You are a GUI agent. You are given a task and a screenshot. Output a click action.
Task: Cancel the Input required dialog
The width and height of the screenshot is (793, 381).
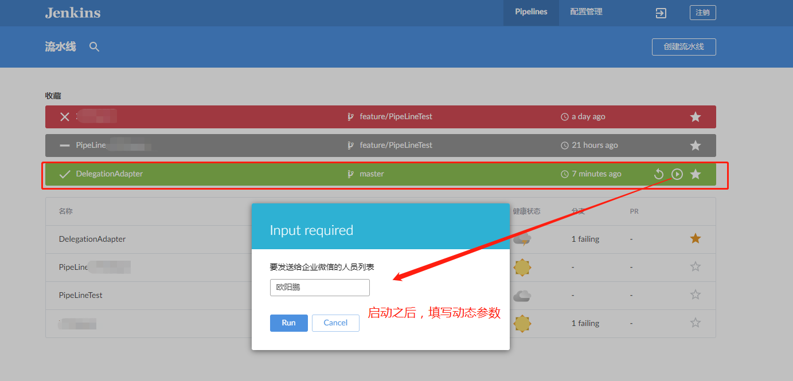[335, 323]
